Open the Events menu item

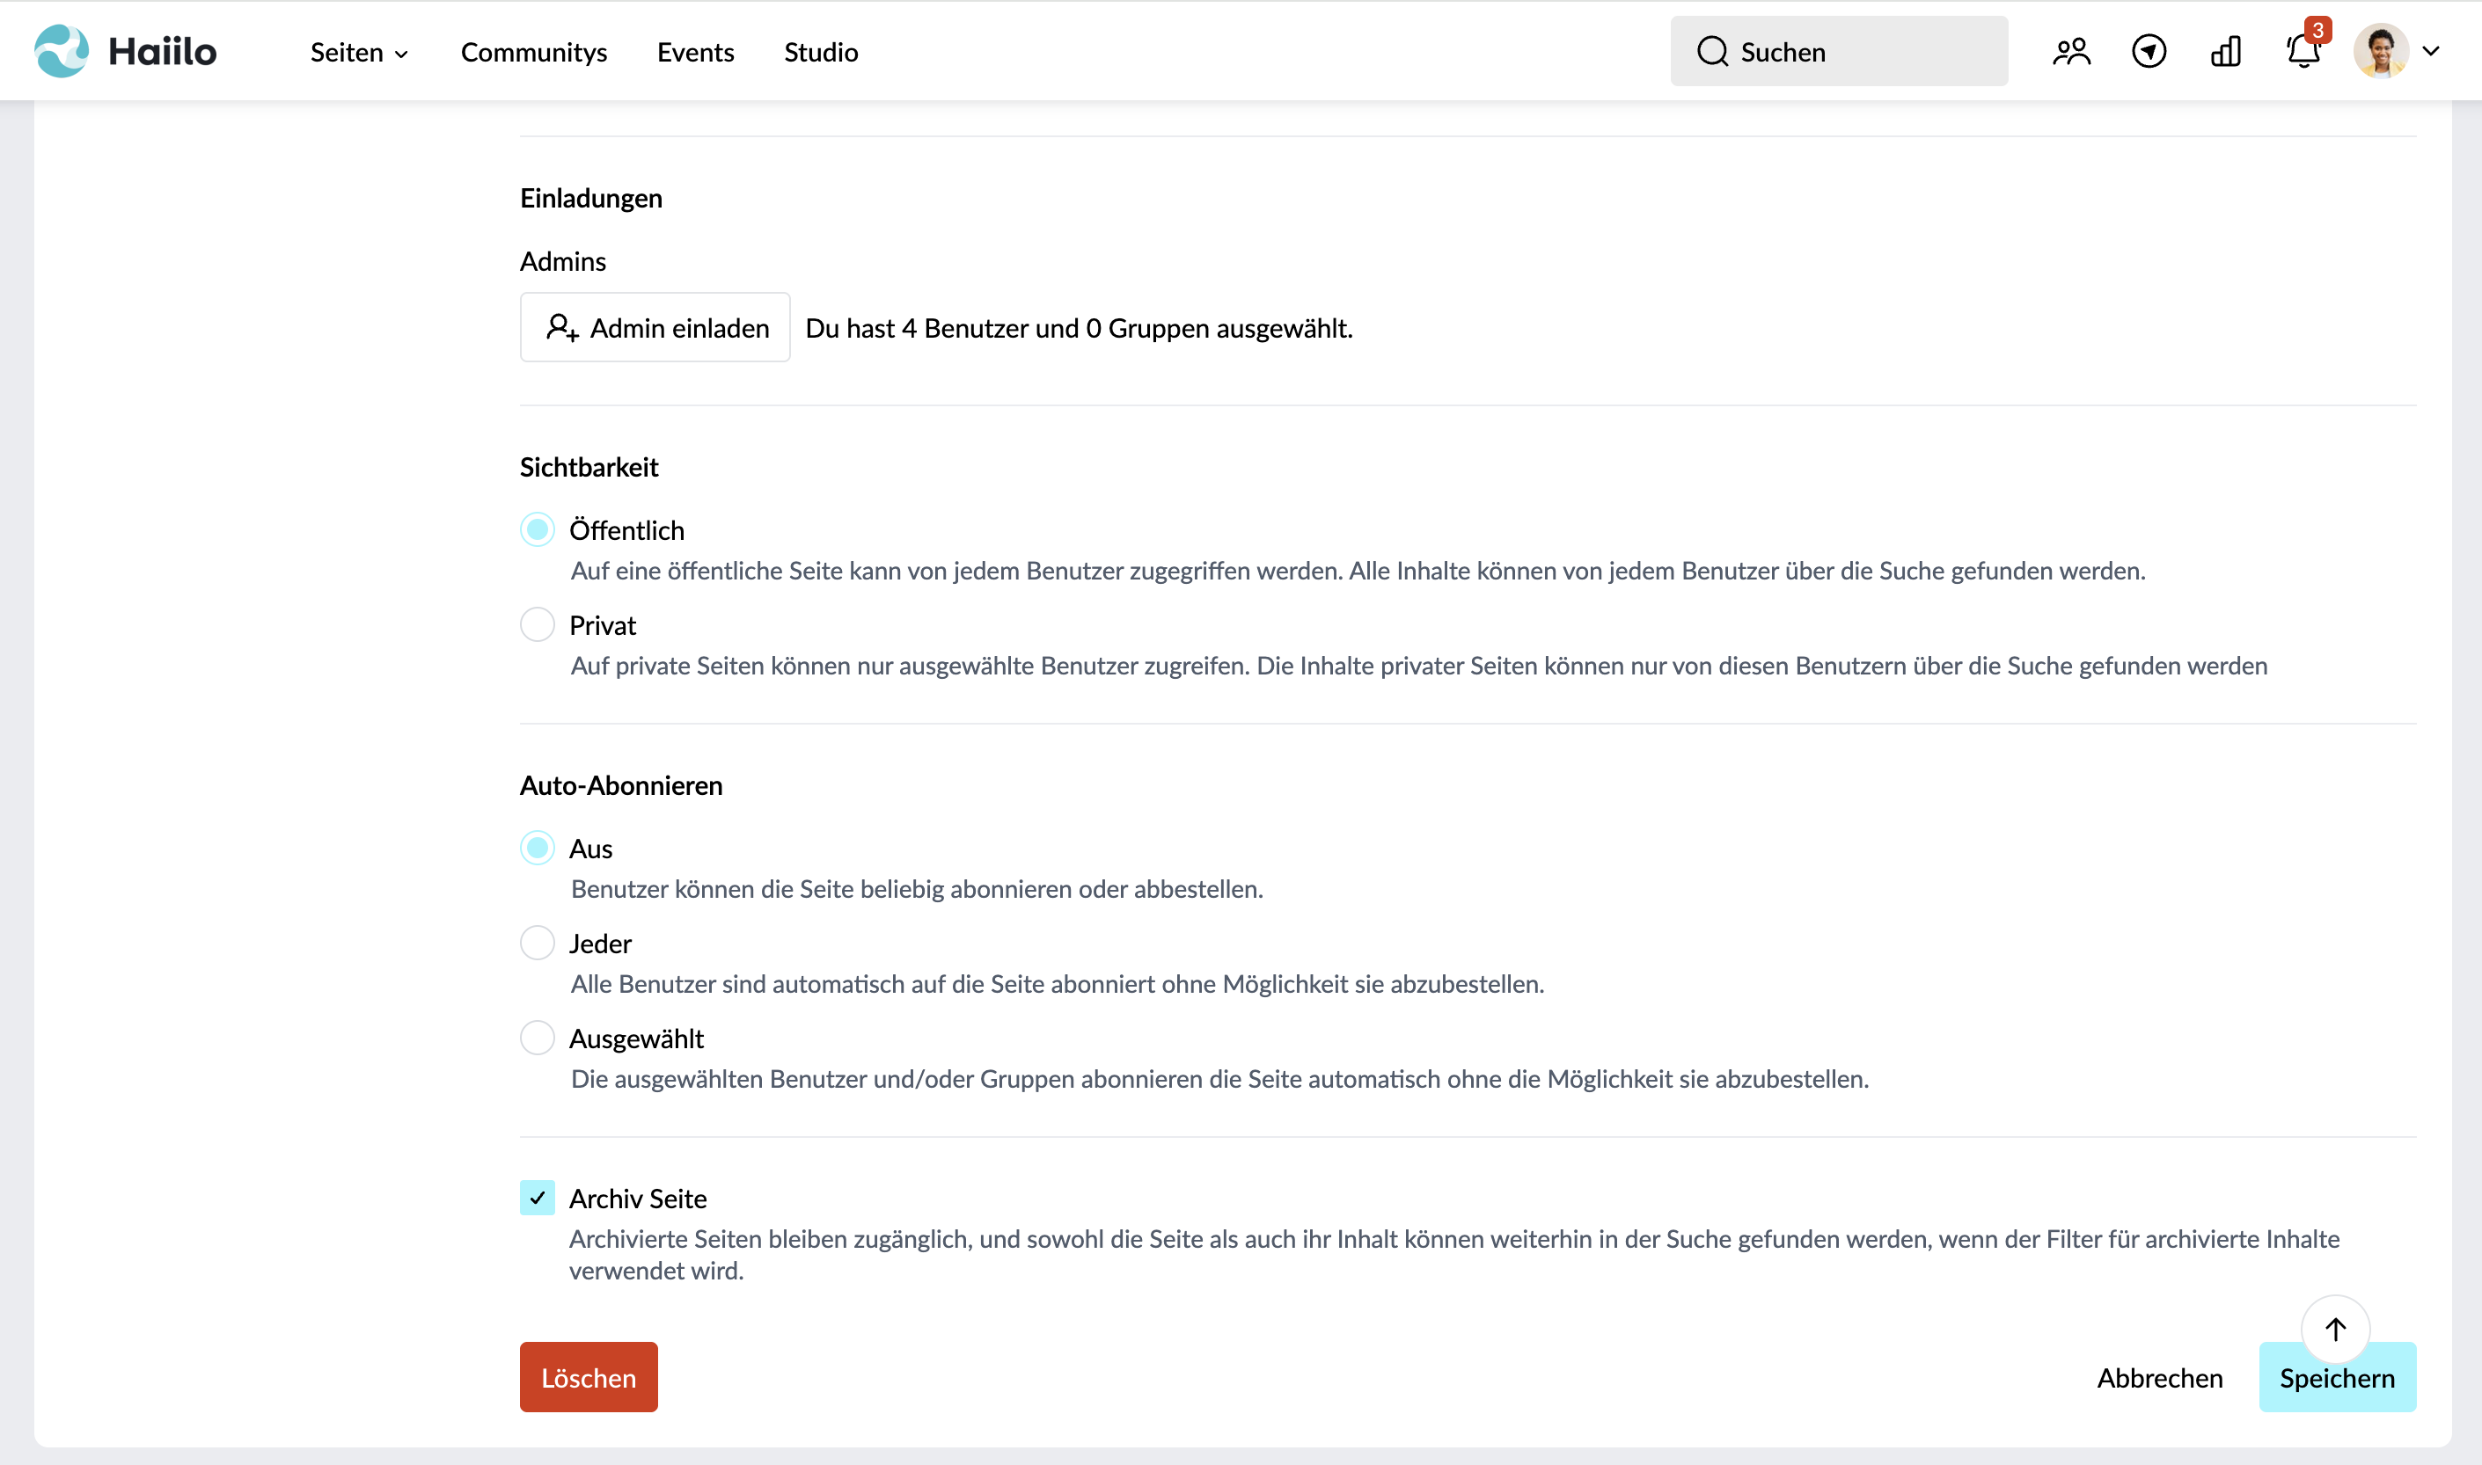click(x=695, y=53)
